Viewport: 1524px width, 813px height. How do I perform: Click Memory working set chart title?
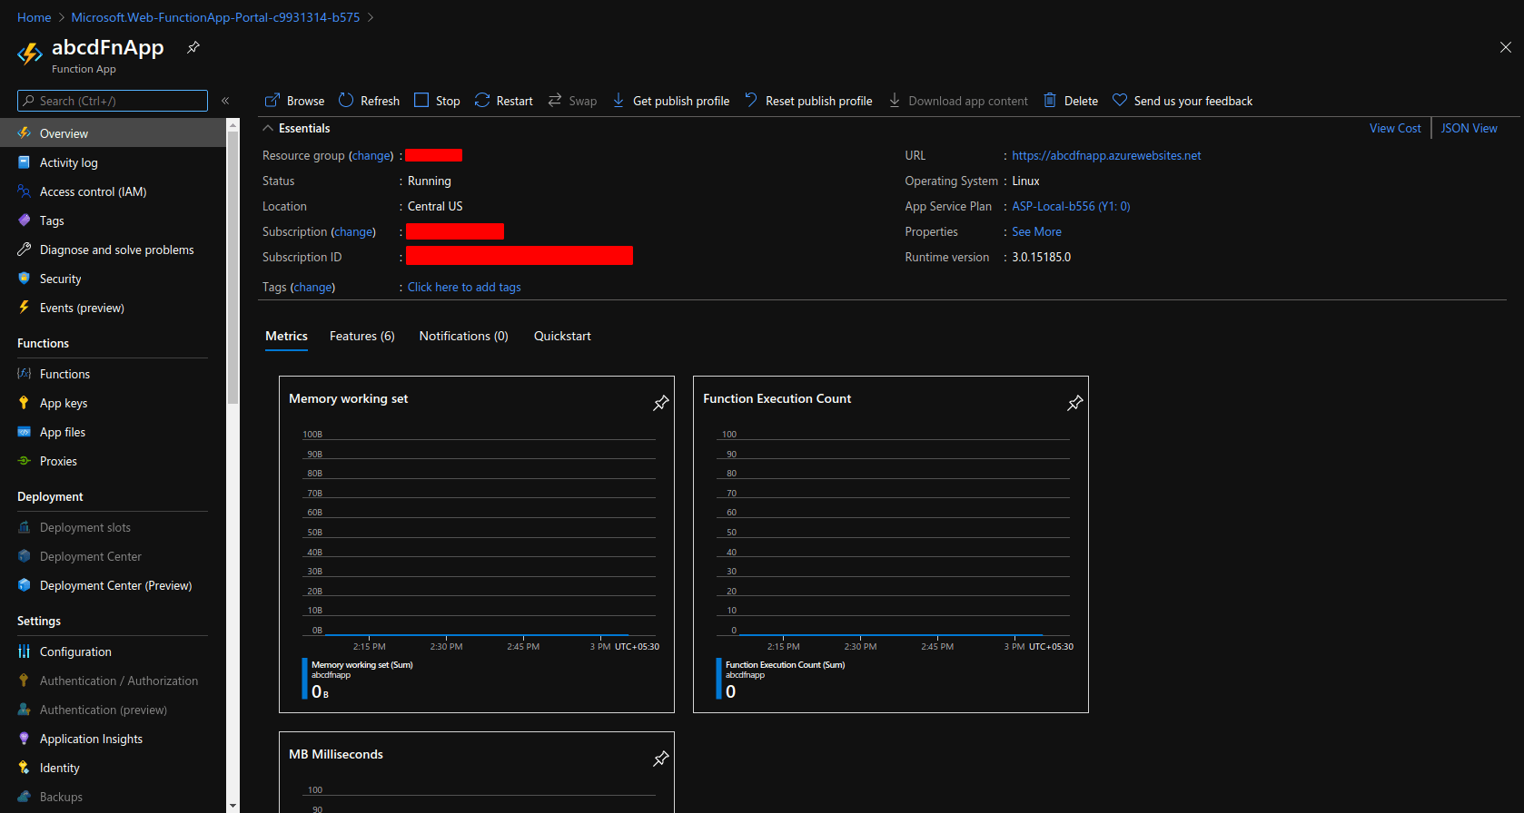tap(348, 398)
